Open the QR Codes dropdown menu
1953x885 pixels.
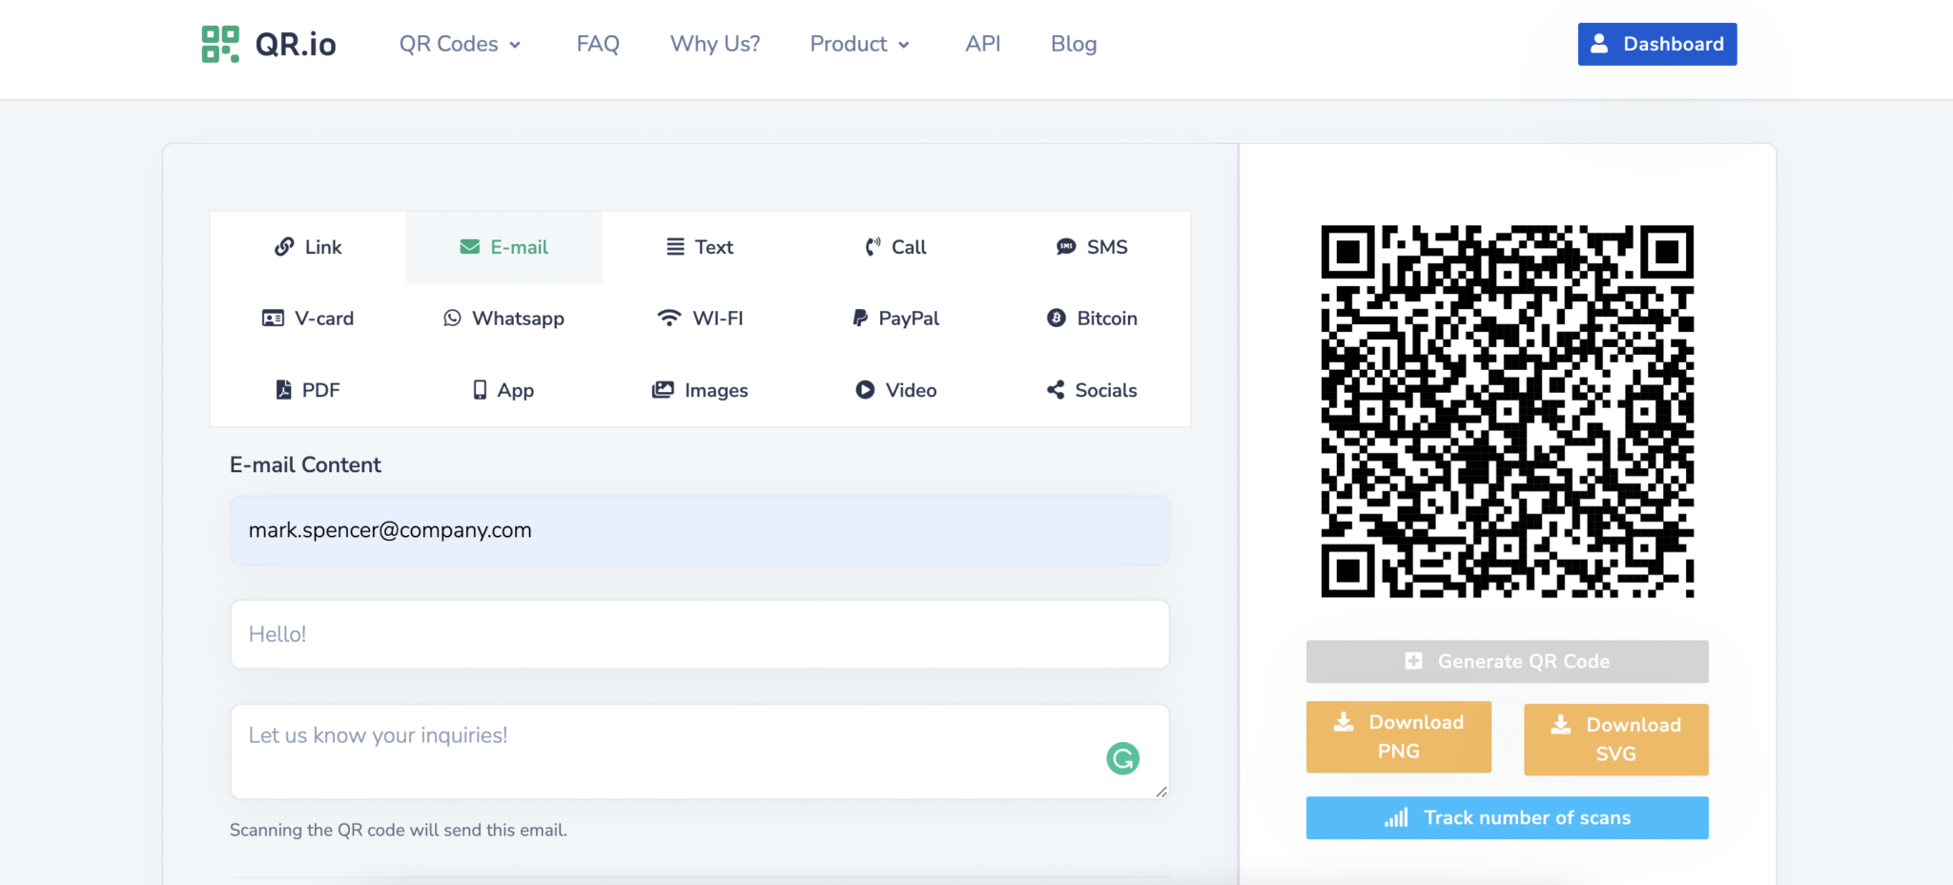[459, 44]
